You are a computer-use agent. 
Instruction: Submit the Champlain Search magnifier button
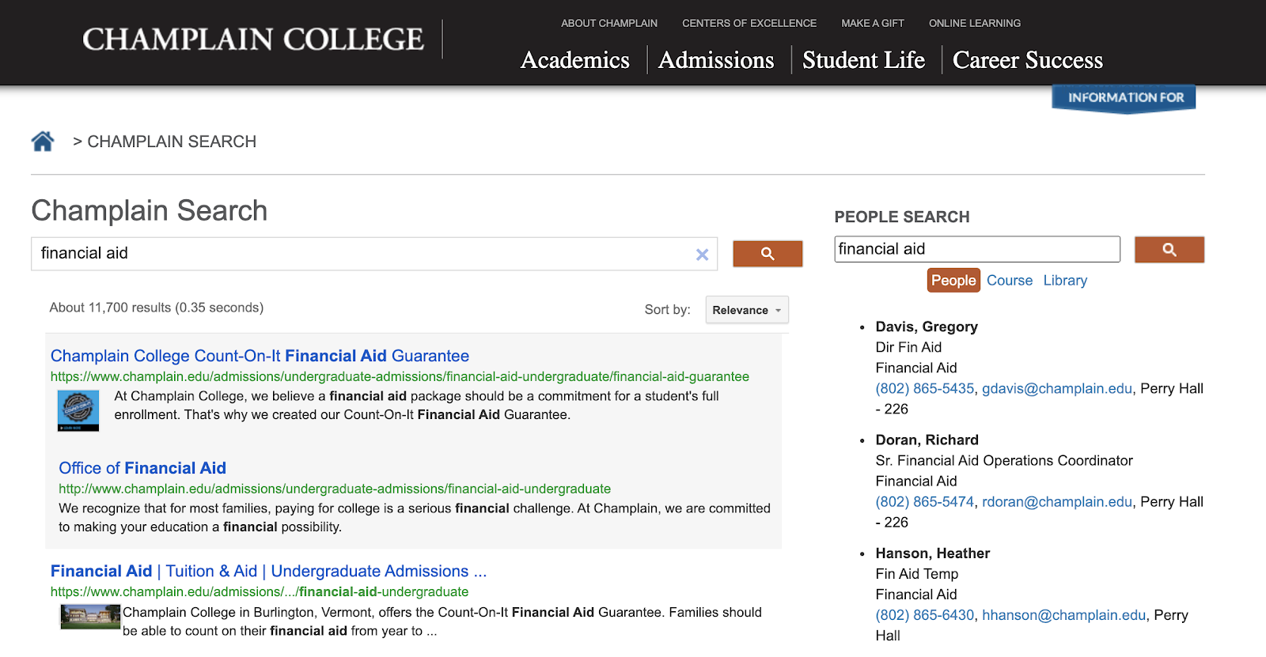pos(768,254)
